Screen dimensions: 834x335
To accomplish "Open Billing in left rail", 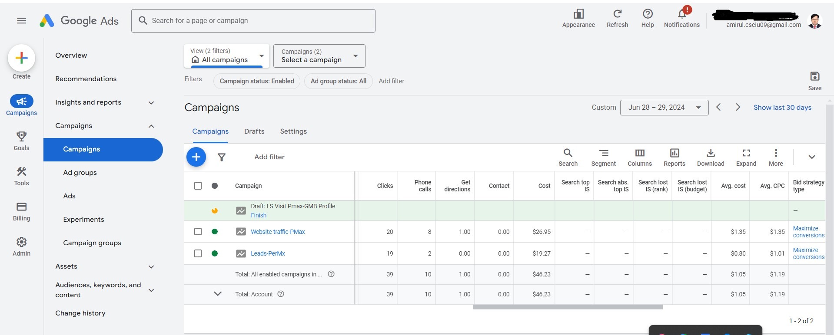I will [21, 211].
